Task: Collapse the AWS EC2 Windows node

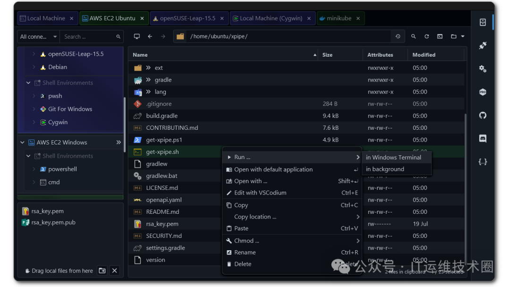Action: coord(22,143)
